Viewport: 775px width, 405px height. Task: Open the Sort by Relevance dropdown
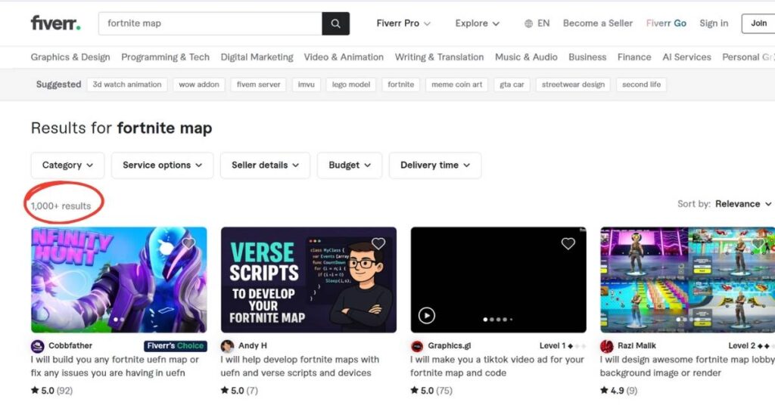pyautogui.click(x=743, y=204)
